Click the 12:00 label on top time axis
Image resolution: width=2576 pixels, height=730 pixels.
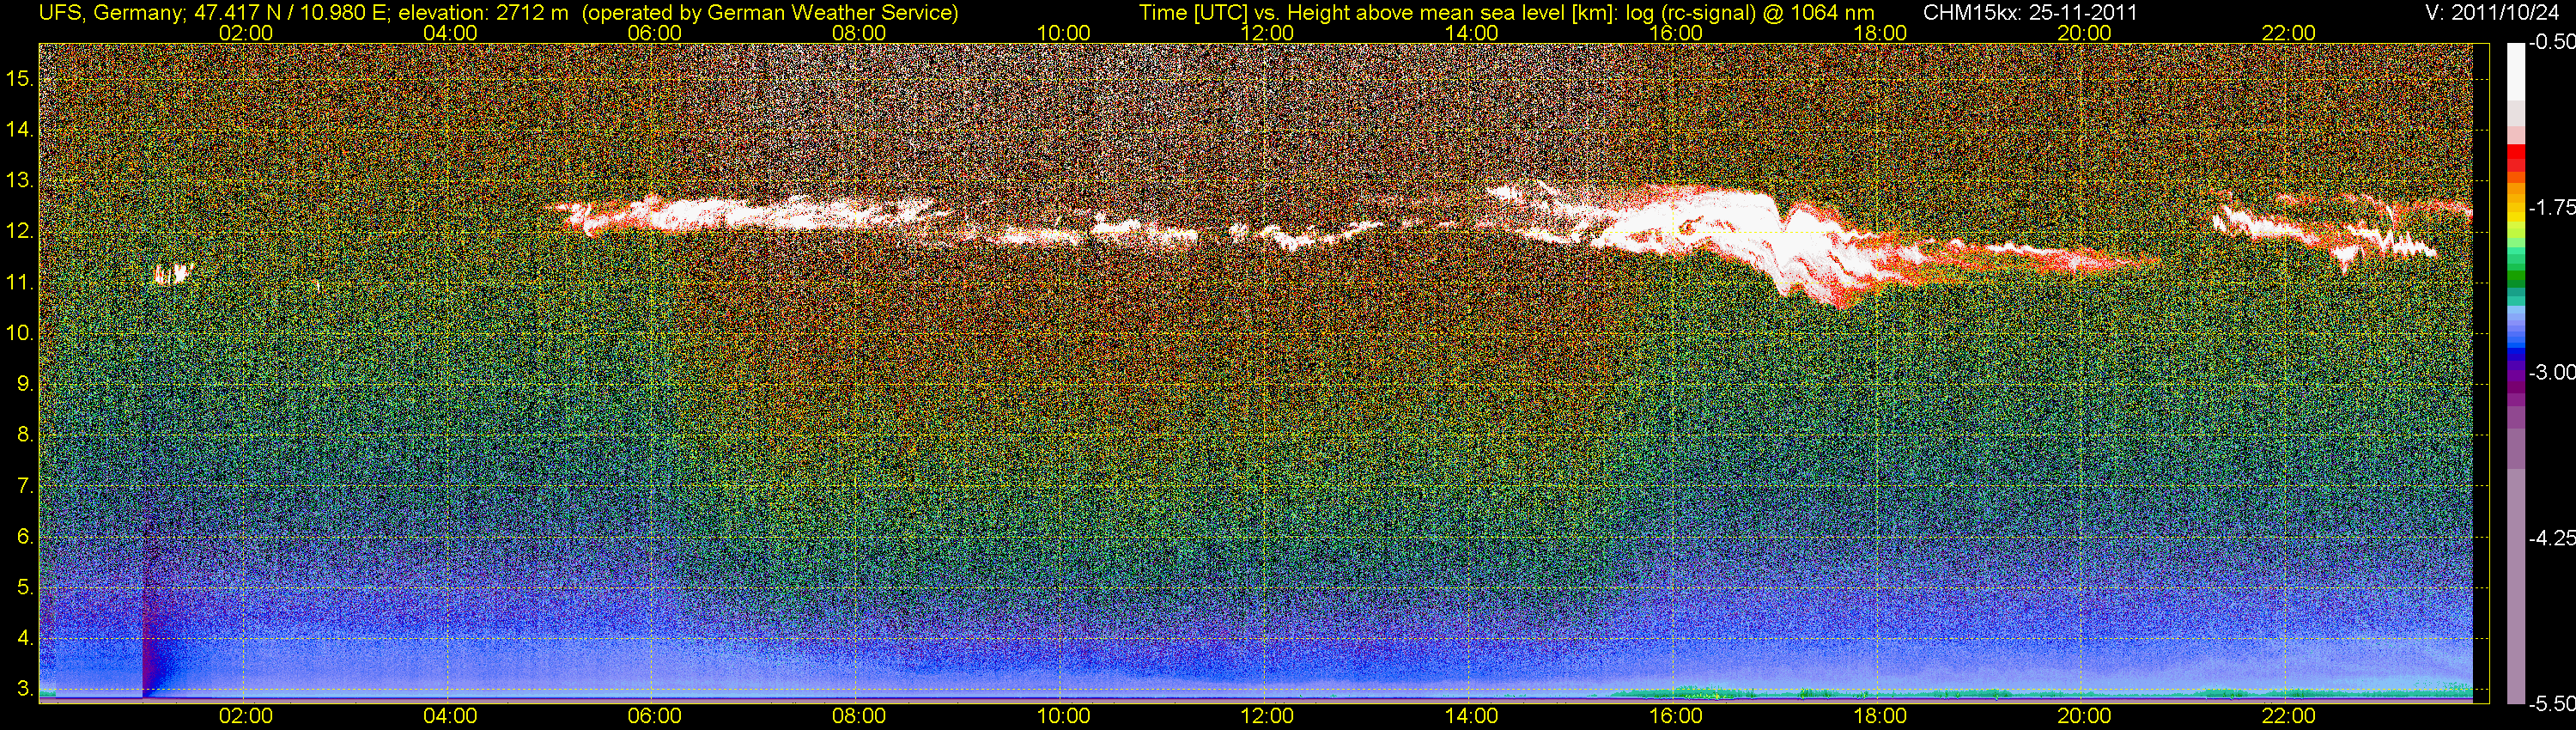[x=1267, y=33]
